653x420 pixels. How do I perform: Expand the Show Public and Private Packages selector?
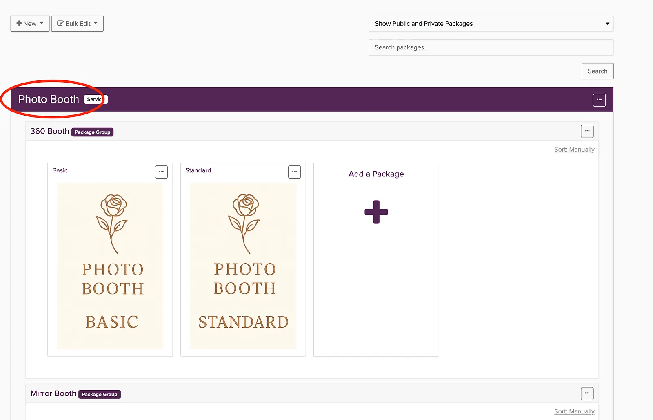491,24
